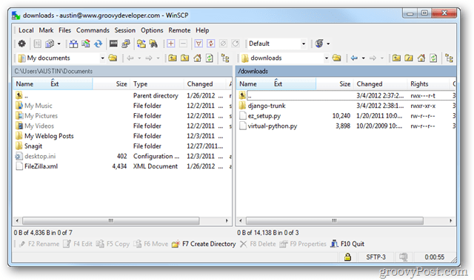
Task: Go to remote root directory icon
Action: coord(409,58)
